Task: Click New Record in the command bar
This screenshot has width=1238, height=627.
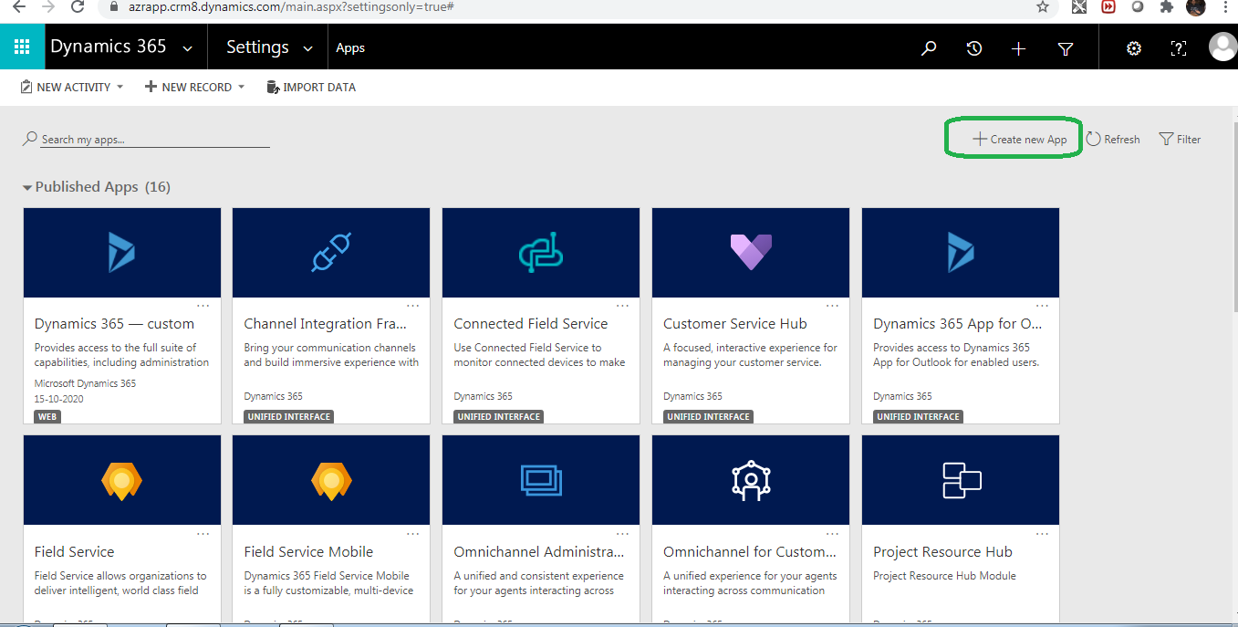Action: pyautogui.click(x=188, y=88)
